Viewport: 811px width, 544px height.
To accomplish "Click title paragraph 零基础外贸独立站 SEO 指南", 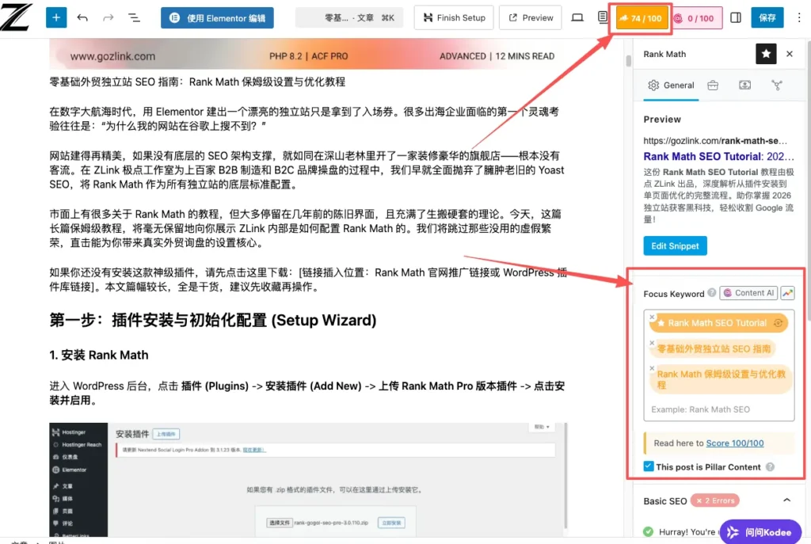I will (197, 82).
